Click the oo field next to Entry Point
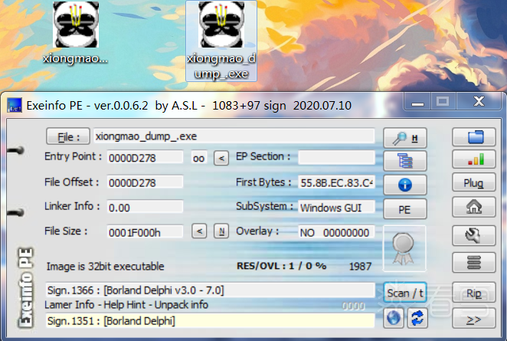Viewport: 507px width, 341px height. coord(198,158)
